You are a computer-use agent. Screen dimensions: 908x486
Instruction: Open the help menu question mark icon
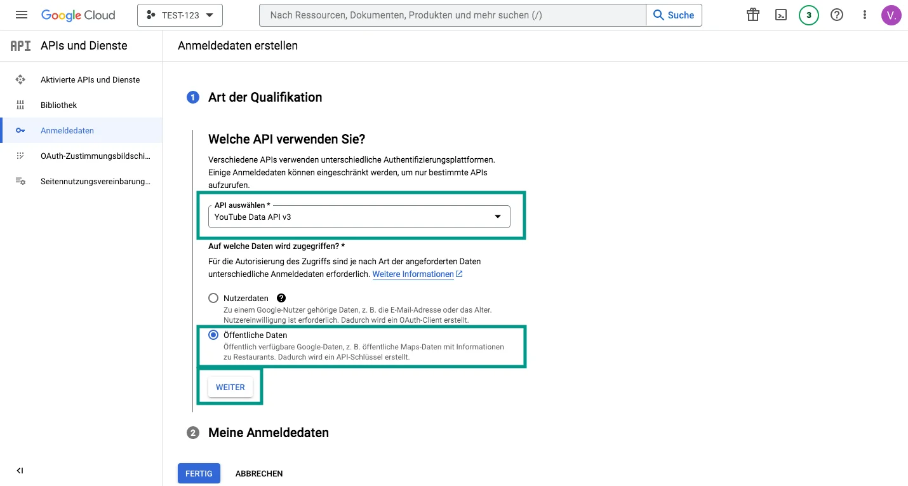pos(836,14)
